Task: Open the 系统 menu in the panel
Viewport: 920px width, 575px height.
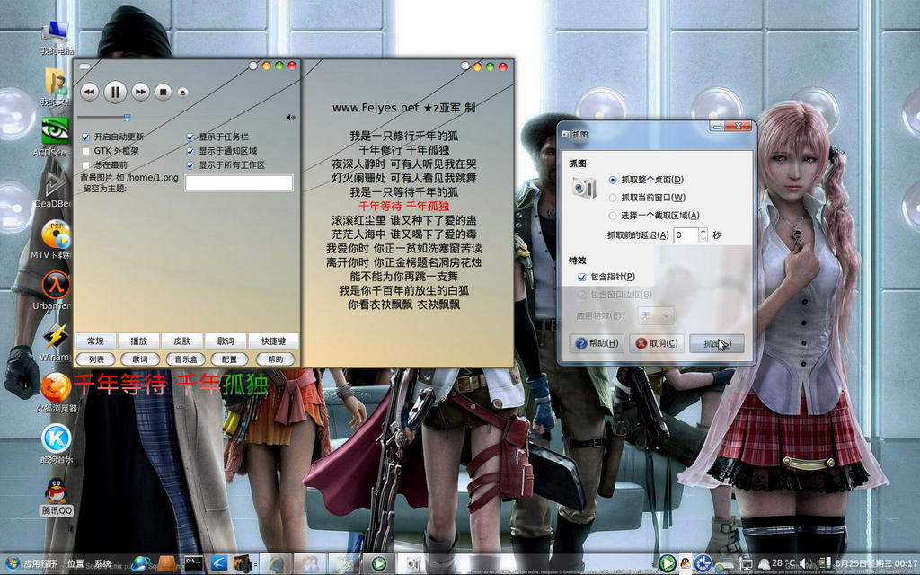Action: pyautogui.click(x=102, y=564)
